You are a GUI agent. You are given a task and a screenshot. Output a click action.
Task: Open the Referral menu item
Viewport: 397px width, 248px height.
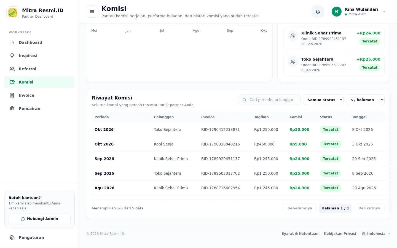[39, 69]
